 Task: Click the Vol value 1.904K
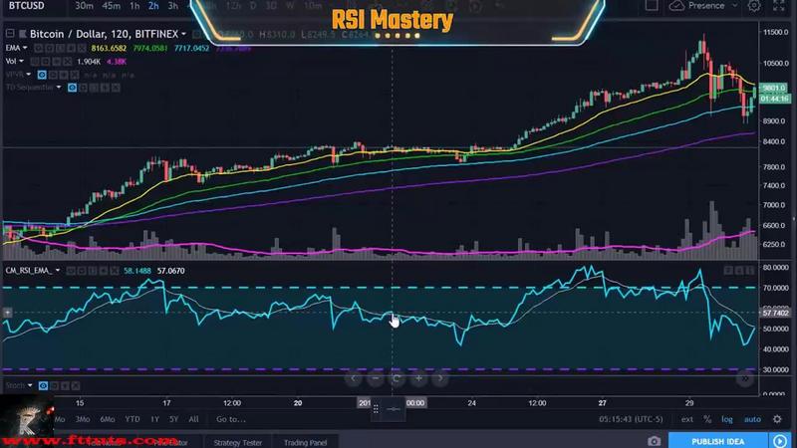click(x=89, y=62)
